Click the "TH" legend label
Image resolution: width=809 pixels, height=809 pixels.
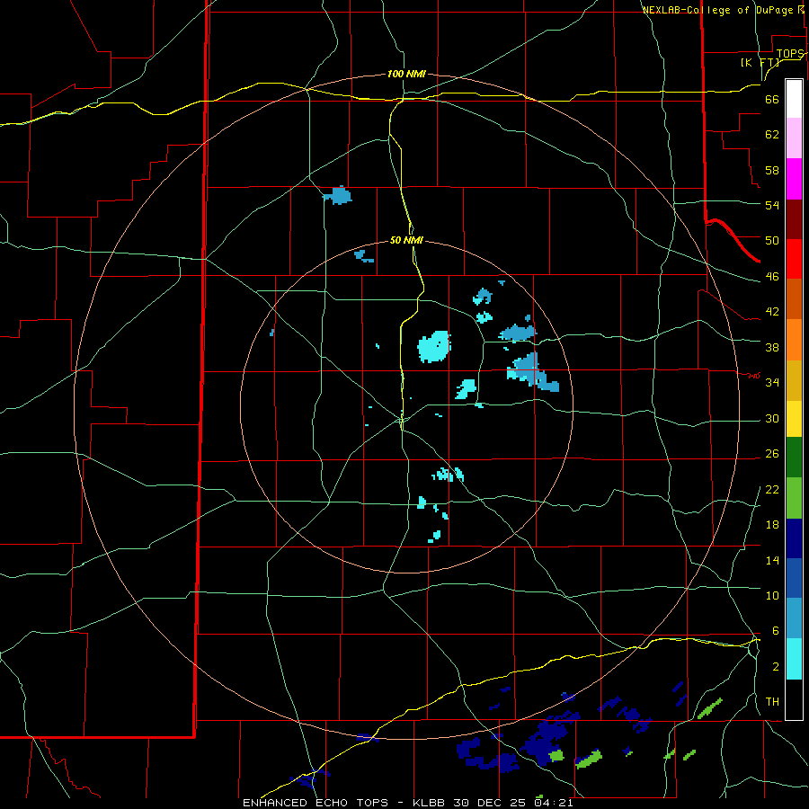pyautogui.click(x=772, y=702)
